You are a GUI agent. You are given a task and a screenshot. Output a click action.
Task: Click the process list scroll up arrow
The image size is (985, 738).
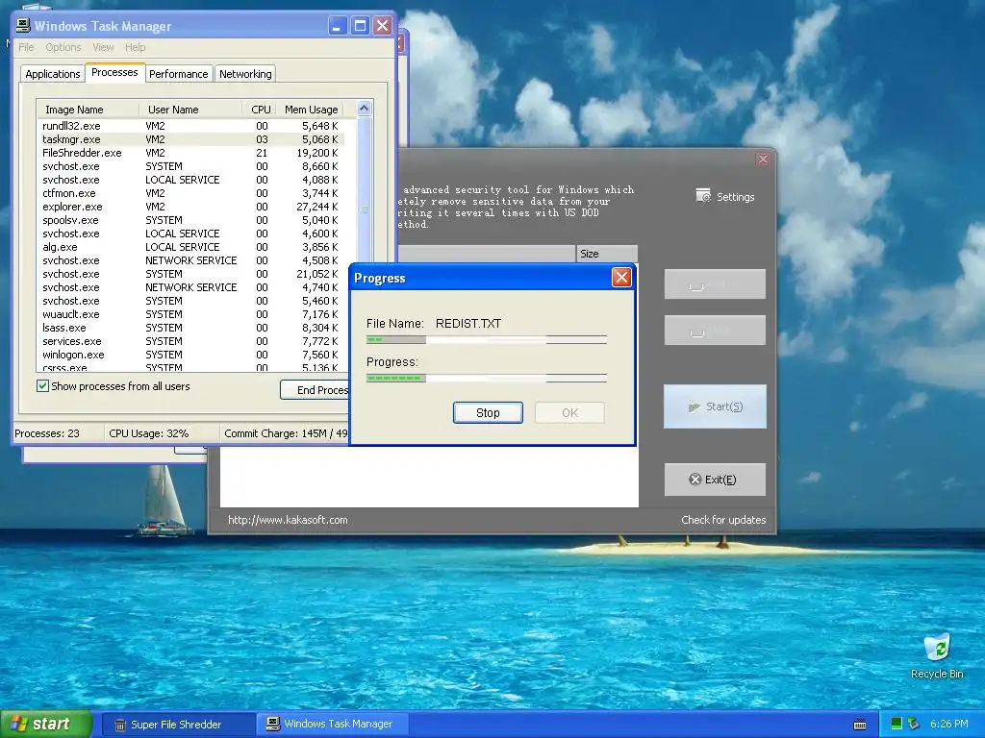[364, 109]
